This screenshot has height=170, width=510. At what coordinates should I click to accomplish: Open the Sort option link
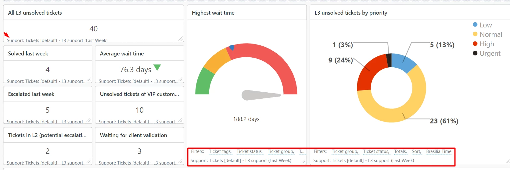(x=416, y=151)
